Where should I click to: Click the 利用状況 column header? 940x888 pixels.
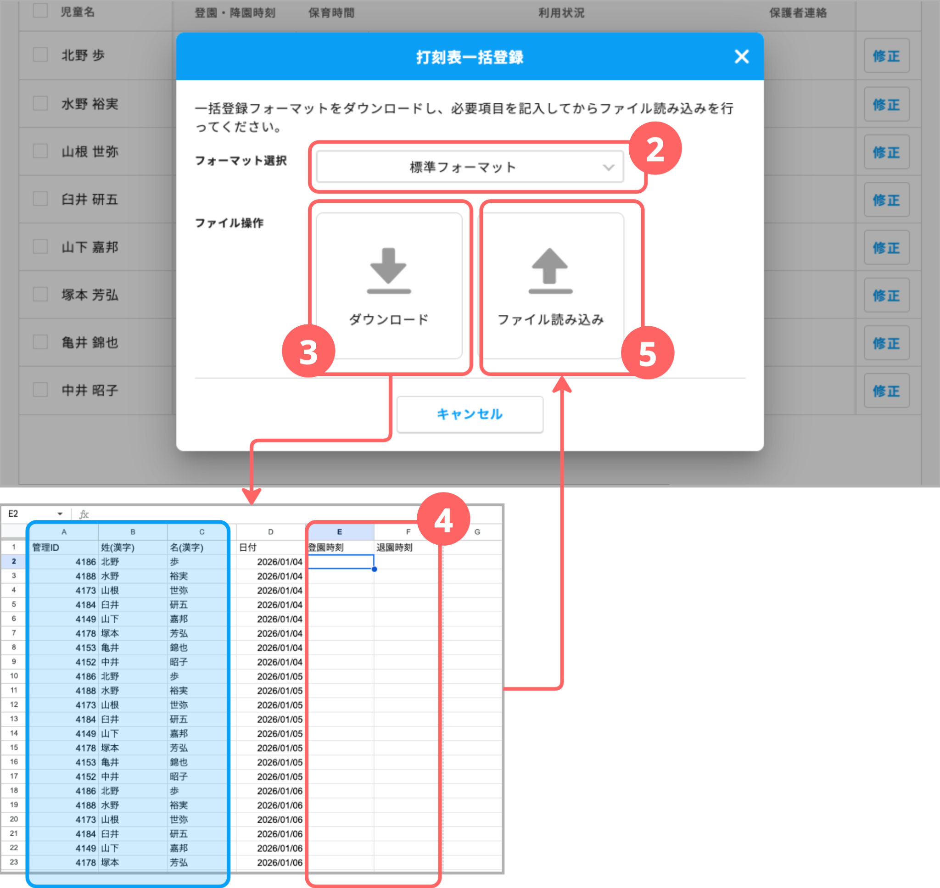(561, 13)
